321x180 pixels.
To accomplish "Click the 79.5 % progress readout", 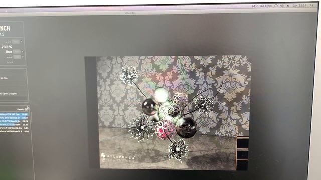I will click(7, 47).
